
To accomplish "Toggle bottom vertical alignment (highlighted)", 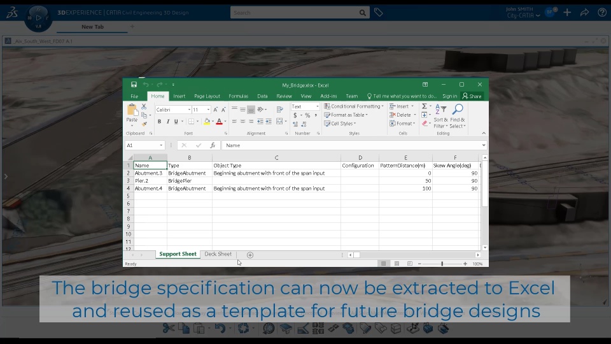I will tap(251, 110).
